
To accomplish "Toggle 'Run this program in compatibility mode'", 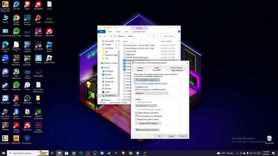I will (136, 90).
